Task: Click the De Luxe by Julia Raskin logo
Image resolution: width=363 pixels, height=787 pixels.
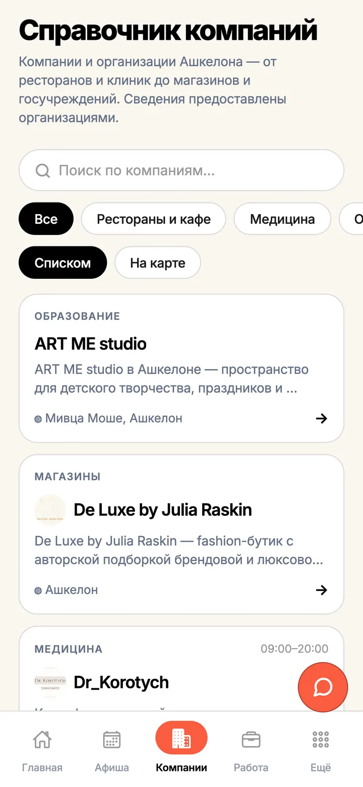Action: [x=50, y=510]
